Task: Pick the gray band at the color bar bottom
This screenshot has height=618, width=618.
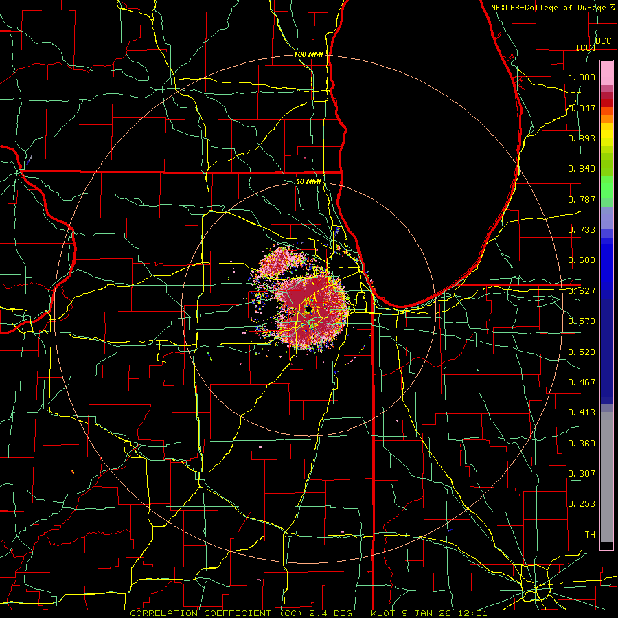Action: pos(606,477)
